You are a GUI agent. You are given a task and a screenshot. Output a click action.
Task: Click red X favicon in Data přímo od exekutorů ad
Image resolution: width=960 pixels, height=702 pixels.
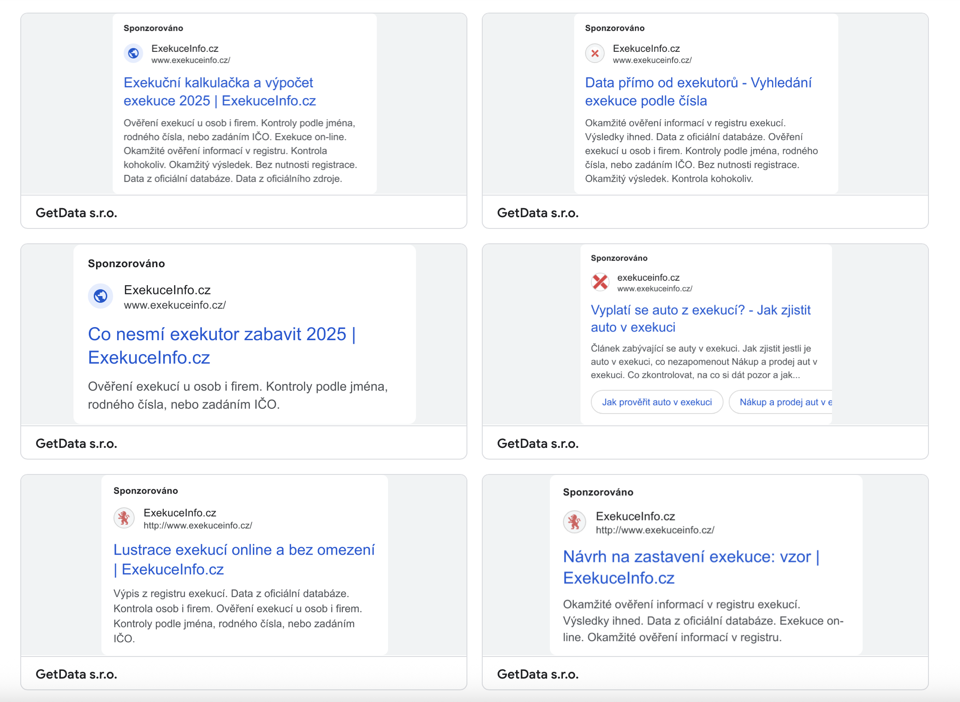595,54
